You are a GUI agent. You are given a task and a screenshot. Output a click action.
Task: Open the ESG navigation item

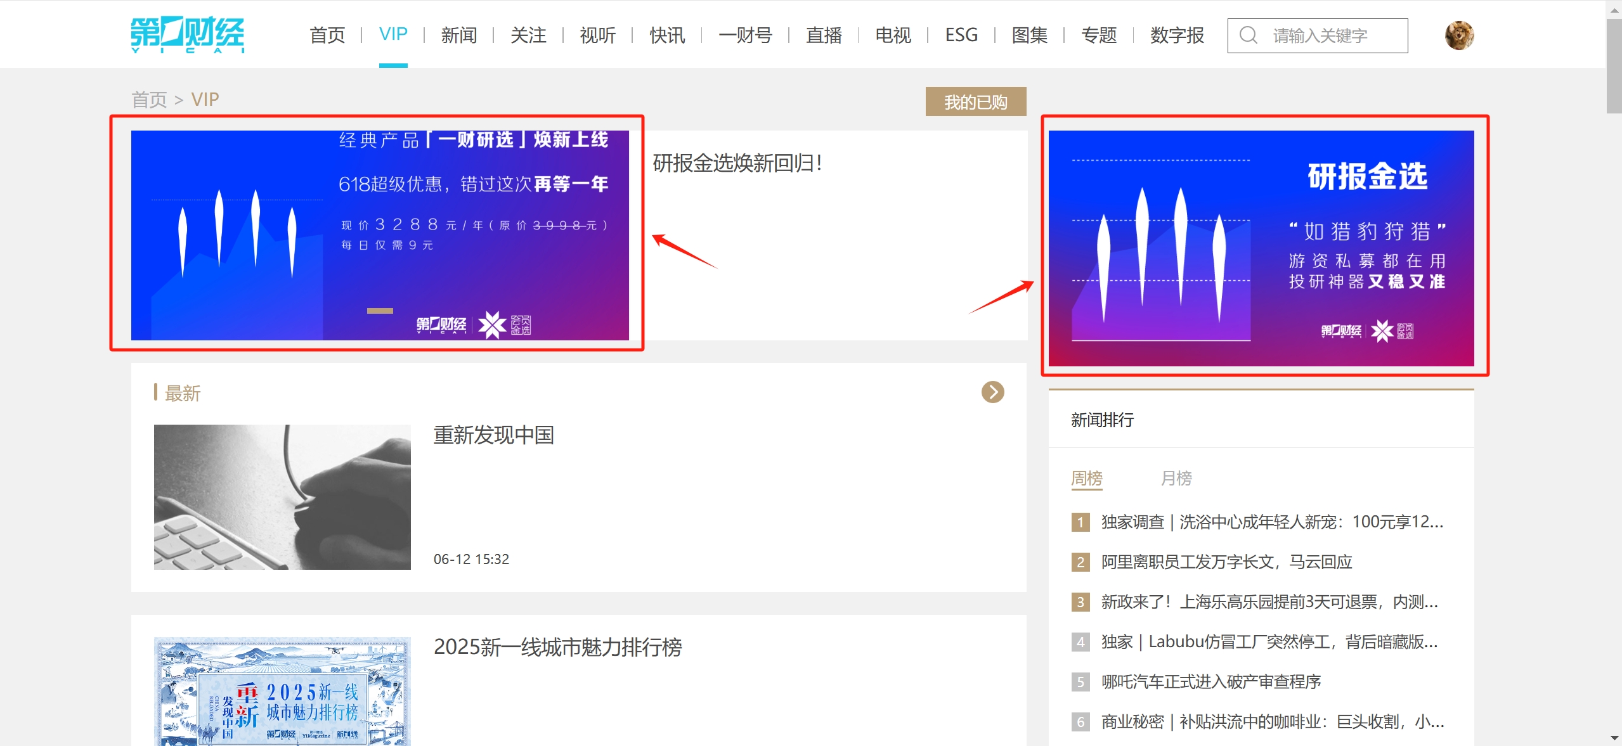pyautogui.click(x=961, y=35)
